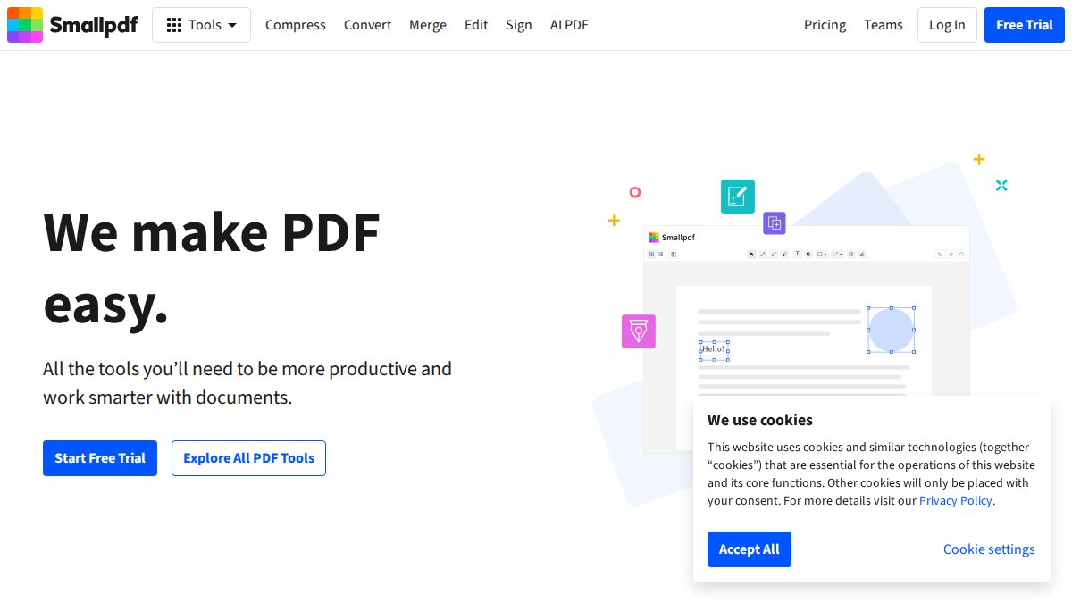
Task: Follow the Privacy Policy link
Action: click(956, 500)
